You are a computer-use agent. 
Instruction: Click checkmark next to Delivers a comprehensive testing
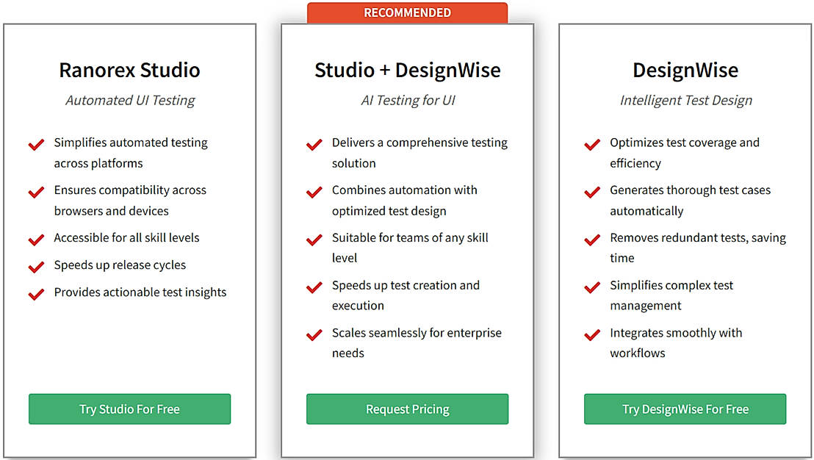pos(314,145)
